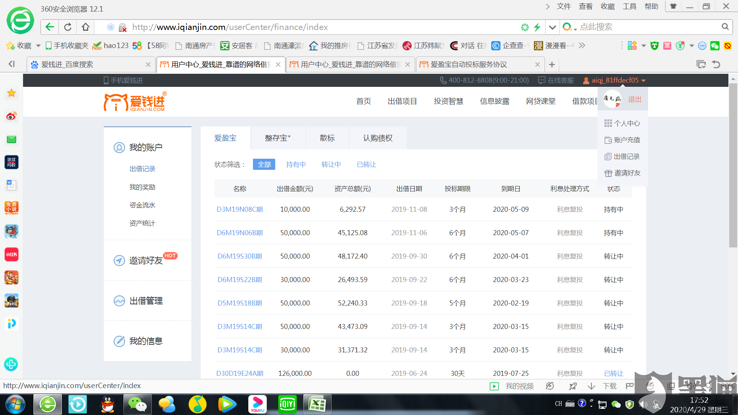Expand the 收藏 dropdown arrow
This screenshot has height=415, width=738.
tap(38, 46)
